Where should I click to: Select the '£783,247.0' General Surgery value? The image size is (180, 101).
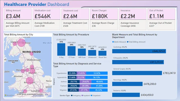[169, 73]
